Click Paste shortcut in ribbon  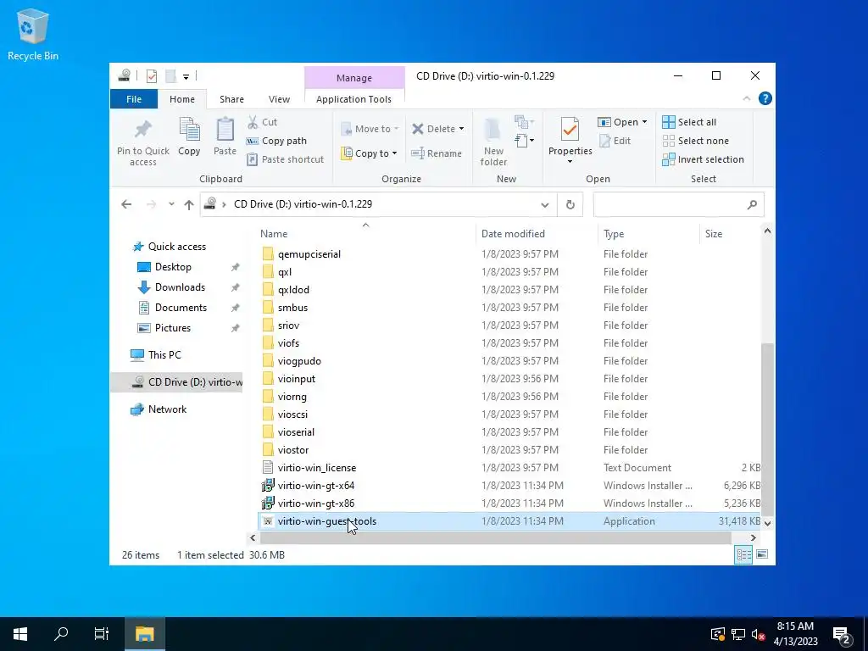[285, 159]
